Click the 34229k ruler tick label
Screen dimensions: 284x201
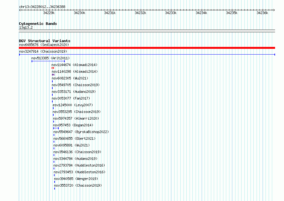point(49,13)
